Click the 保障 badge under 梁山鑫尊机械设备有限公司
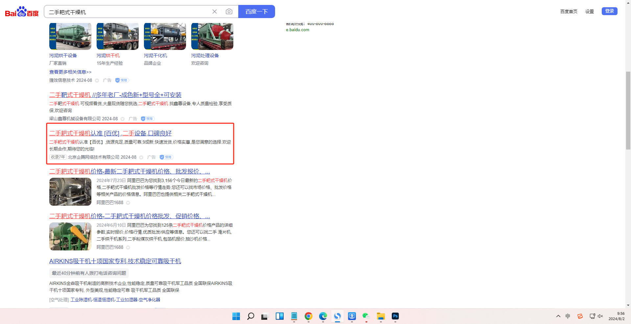 [148, 119]
